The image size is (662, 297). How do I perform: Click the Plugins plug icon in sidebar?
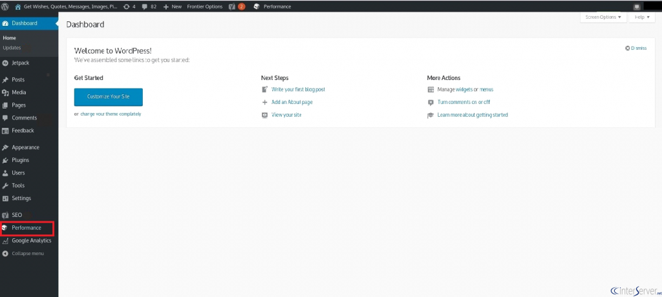point(5,160)
